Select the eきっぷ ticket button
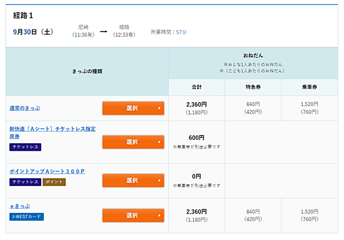This screenshot has height=240, width=344. pyautogui.click(x=133, y=215)
